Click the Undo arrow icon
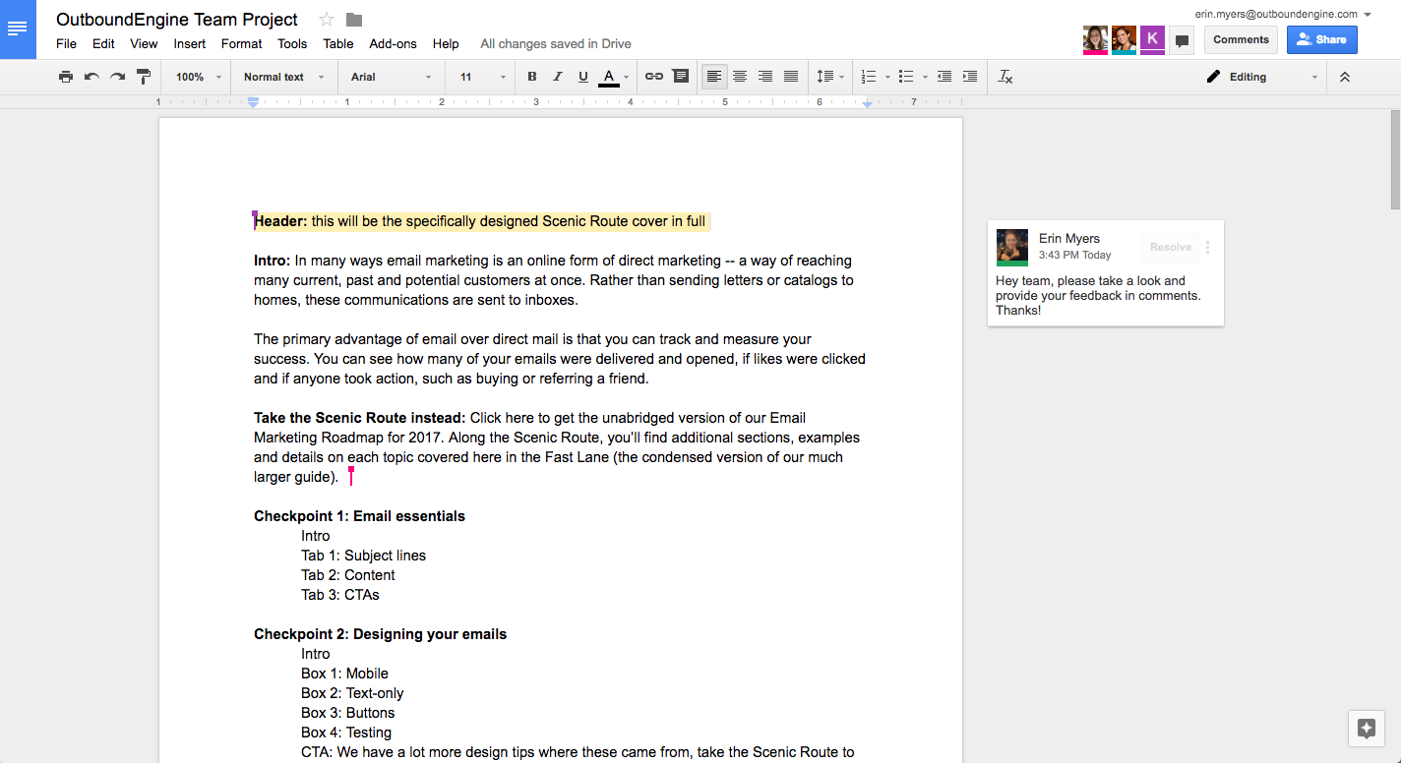 (x=91, y=77)
